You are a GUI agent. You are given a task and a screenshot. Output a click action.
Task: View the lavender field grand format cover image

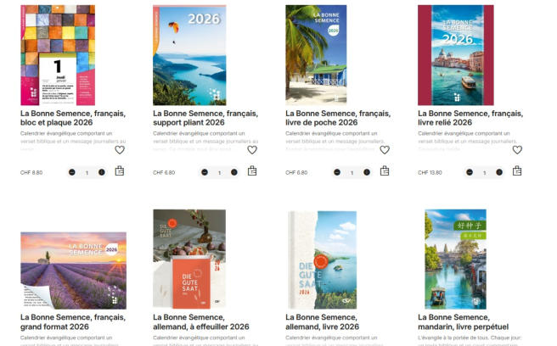(x=74, y=271)
